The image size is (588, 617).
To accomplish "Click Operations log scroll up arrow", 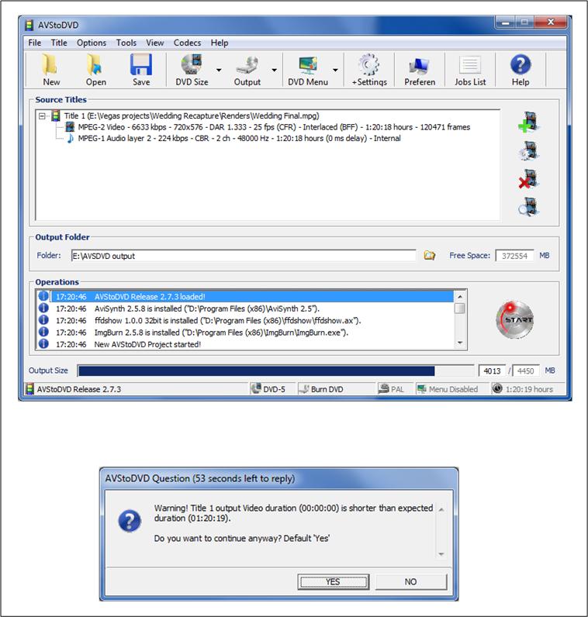I will [459, 296].
